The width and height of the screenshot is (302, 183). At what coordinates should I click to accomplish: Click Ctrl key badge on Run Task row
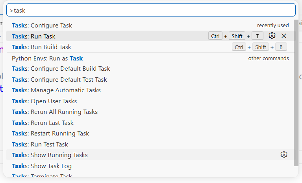[x=215, y=36]
